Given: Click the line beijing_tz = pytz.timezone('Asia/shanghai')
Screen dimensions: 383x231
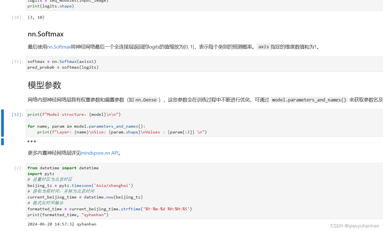Looking at the screenshot, I should coord(80,186).
